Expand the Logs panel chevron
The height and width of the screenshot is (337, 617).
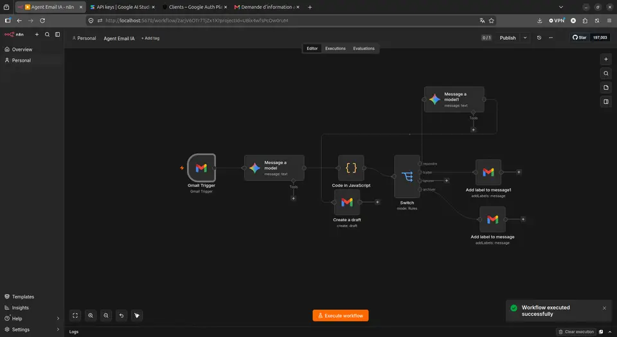[x=610, y=332]
